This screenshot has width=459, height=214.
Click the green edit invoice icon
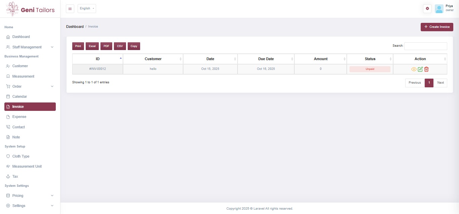tap(420, 69)
